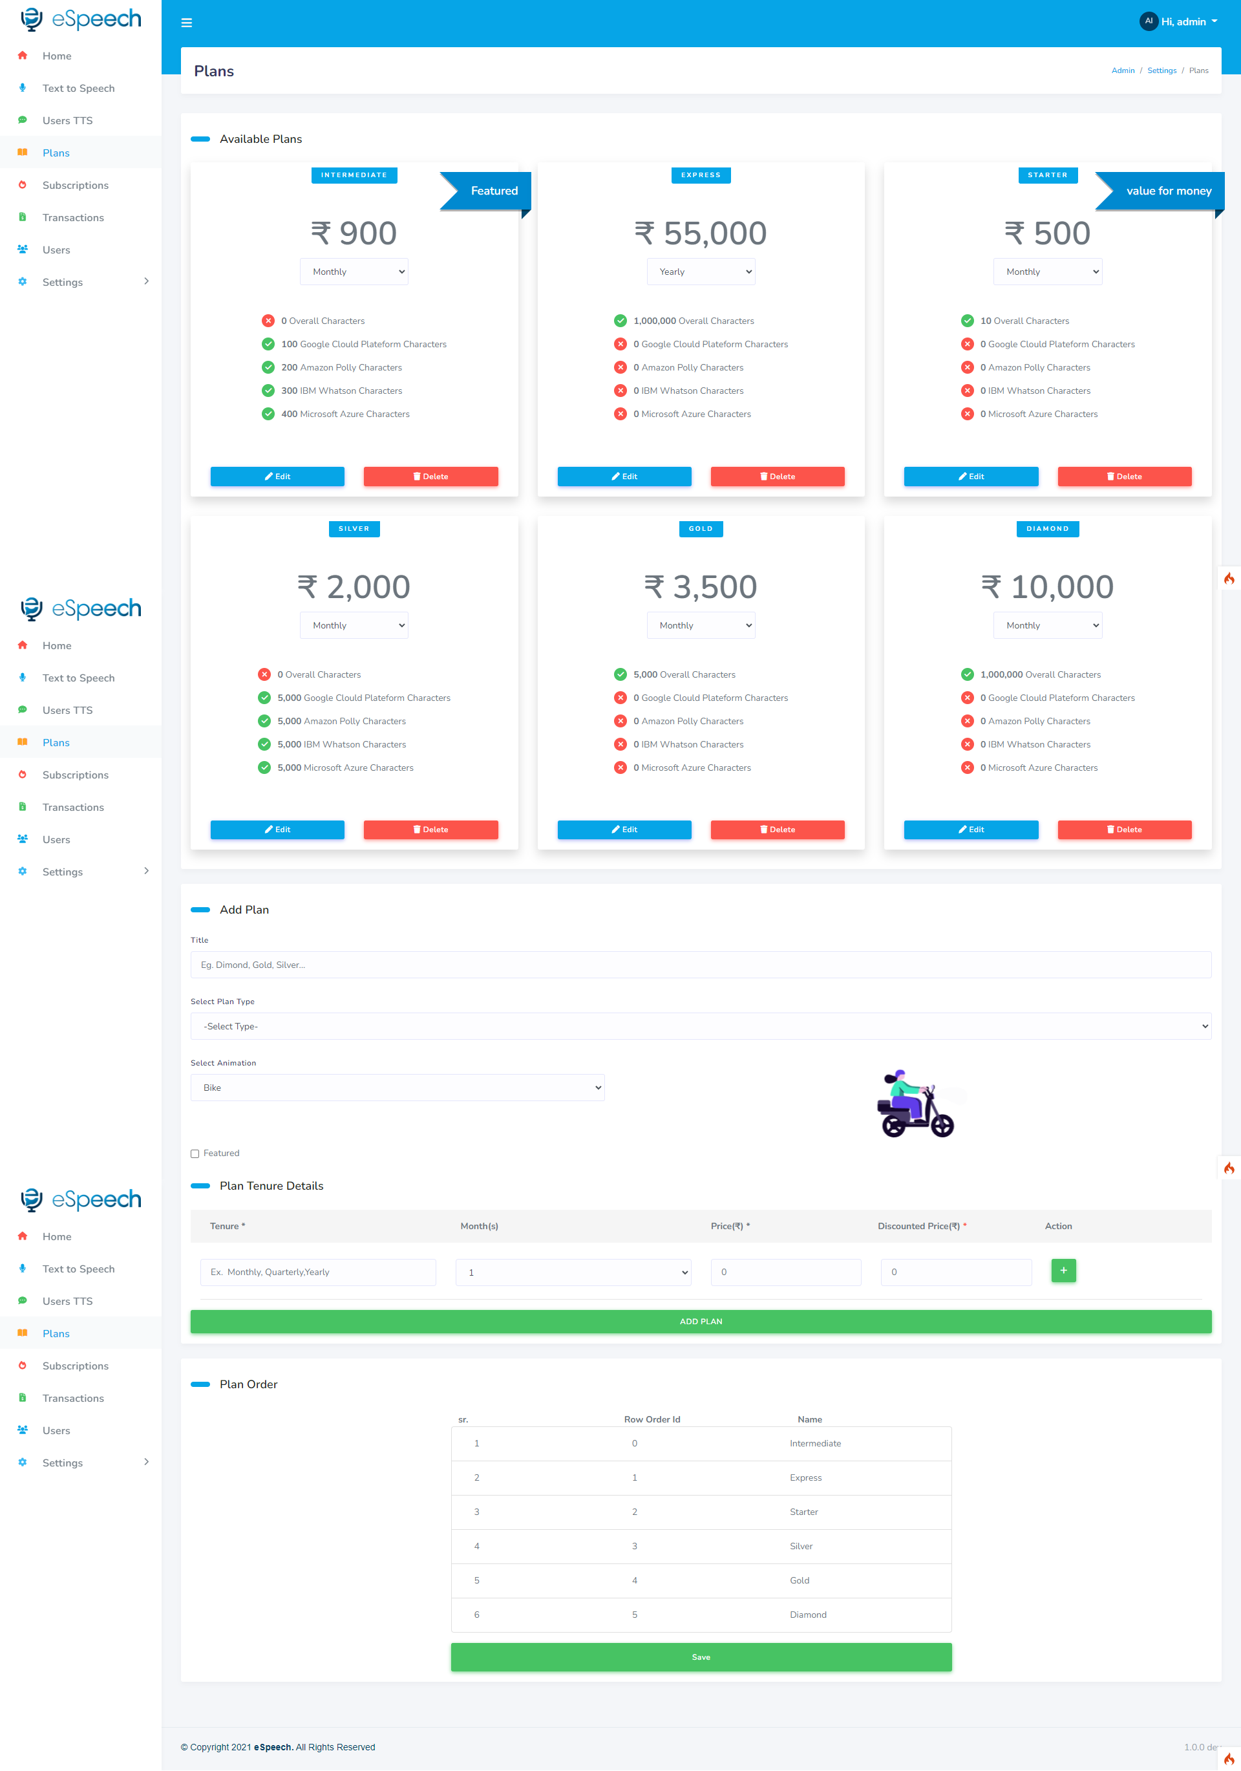1241x1771 pixels.
Task: Expand the Month(s) dropdown in Plan Tenure Details
Action: pyautogui.click(x=573, y=1272)
